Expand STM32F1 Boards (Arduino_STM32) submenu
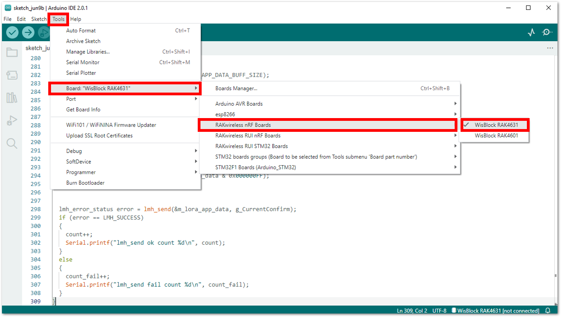Screen dimensions: 561x317 click(330, 168)
